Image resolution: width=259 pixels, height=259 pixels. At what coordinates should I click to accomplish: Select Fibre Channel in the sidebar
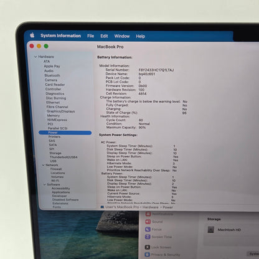[57, 107]
